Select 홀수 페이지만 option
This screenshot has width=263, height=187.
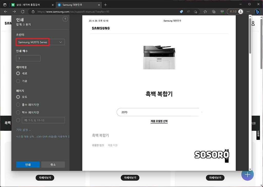click(18, 105)
